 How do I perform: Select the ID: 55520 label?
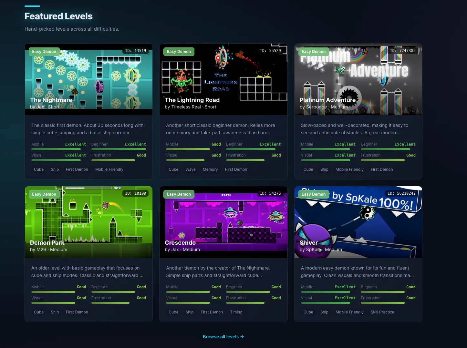[270, 51]
